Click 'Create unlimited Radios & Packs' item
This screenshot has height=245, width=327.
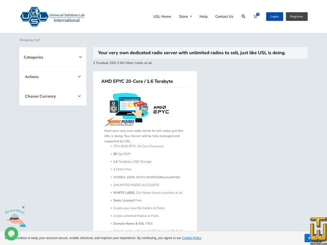coord(136,216)
